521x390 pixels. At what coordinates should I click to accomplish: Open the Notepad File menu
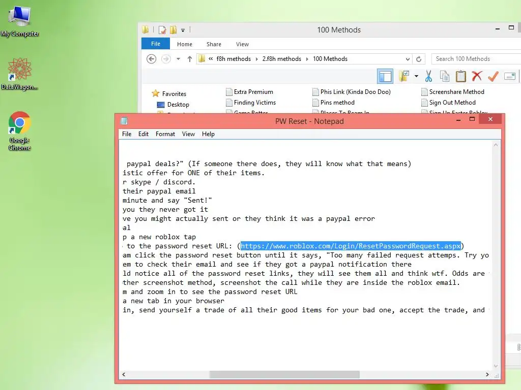[127, 134]
